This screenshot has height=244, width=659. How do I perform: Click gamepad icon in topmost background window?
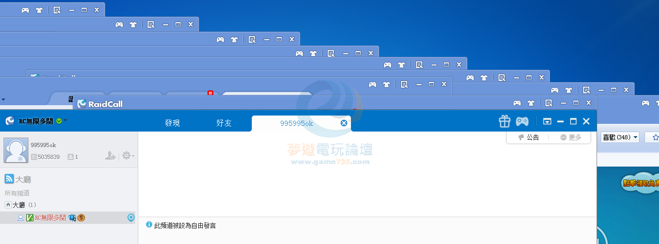click(x=25, y=10)
